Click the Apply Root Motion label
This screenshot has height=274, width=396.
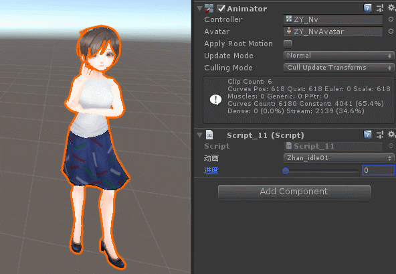point(238,44)
